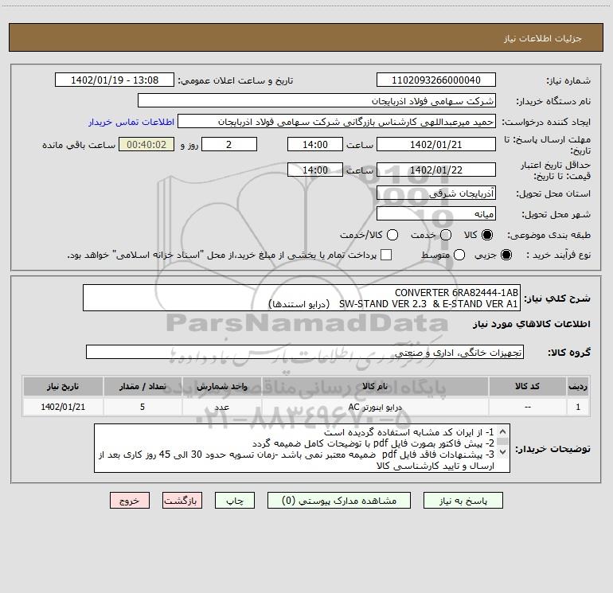Image resolution: width=613 pixels, height=593 pixels.
Task: Toggle the Islamic treasury bonds payment checkbox
Action: (386, 255)
